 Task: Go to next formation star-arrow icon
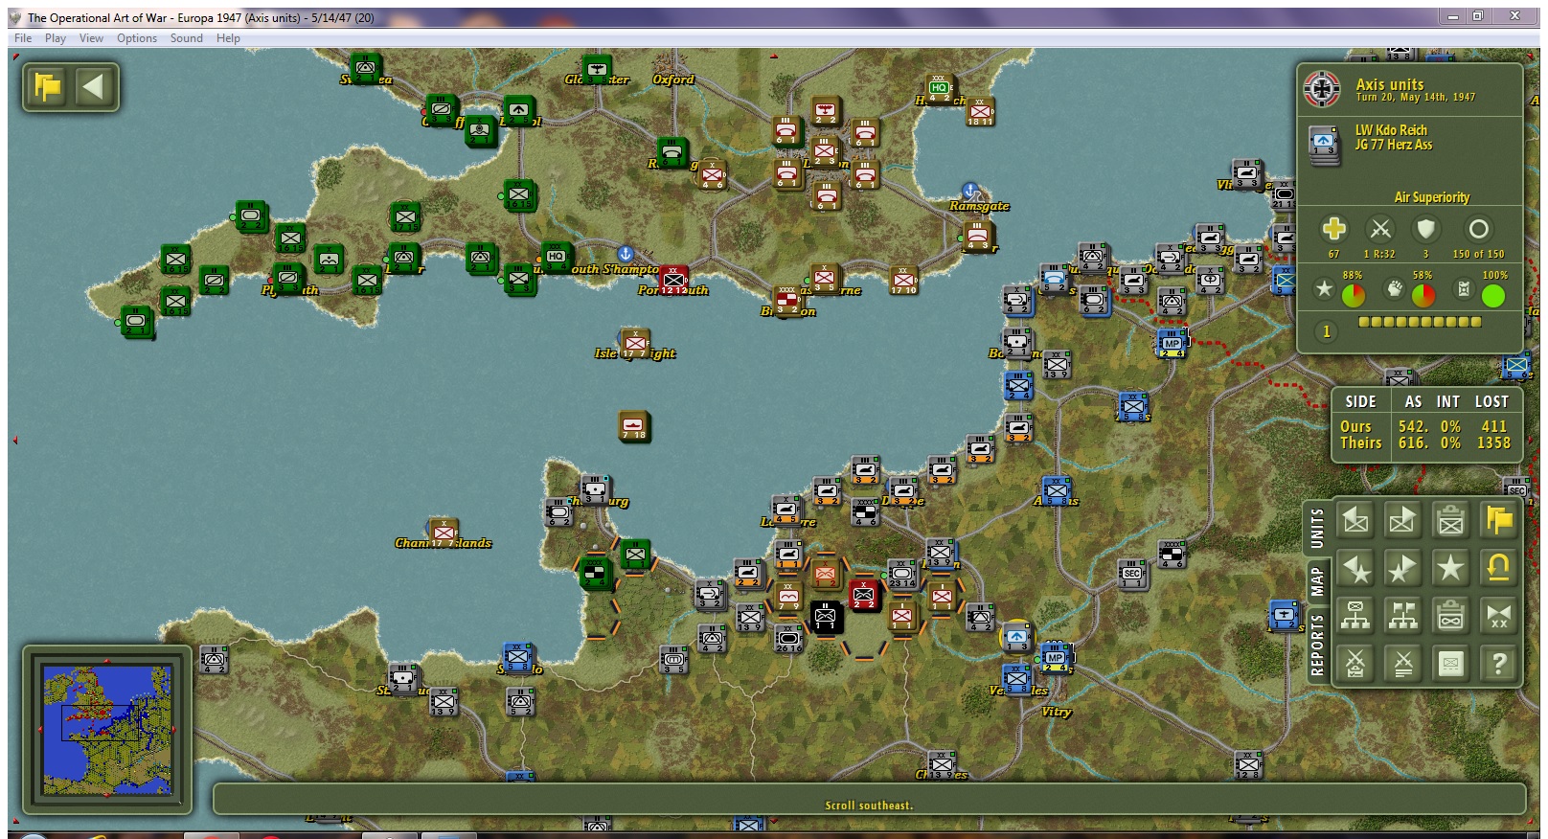point(1402,568)
